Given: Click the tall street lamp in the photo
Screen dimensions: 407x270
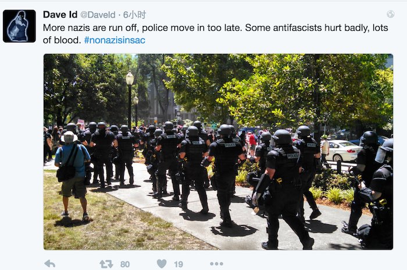Looking at the screenshot, I should pyautogui.click(x=130, y=100).
